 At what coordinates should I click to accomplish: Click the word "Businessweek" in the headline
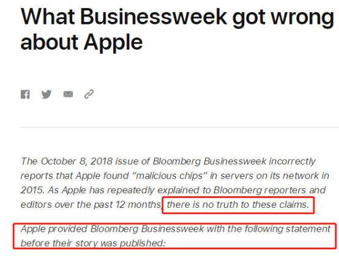tap(154, 17)
